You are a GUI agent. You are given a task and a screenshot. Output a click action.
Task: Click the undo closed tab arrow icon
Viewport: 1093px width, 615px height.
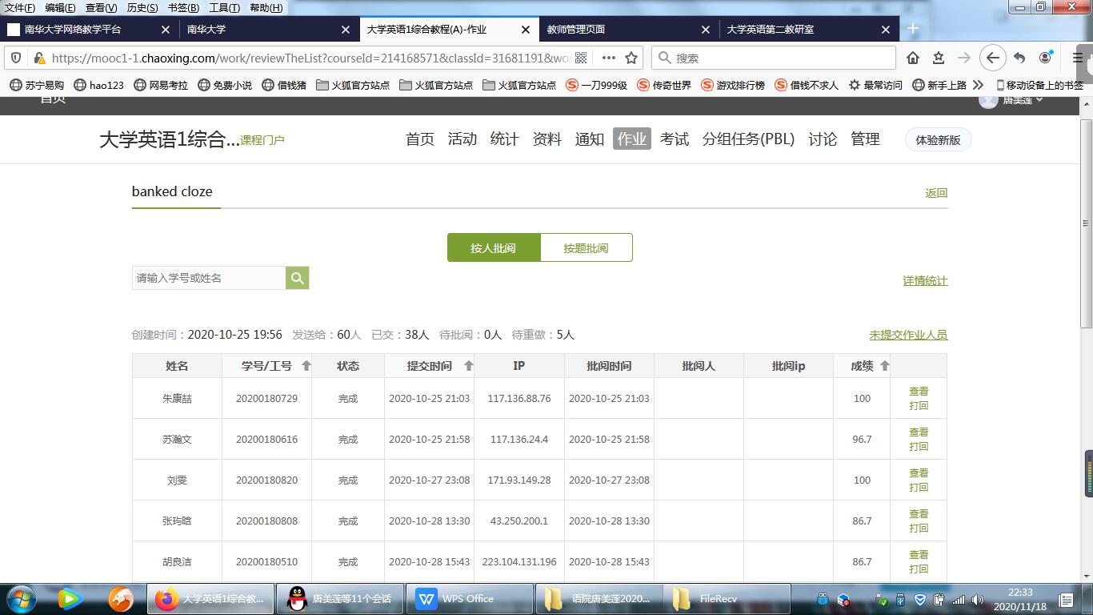(1019, 58)
